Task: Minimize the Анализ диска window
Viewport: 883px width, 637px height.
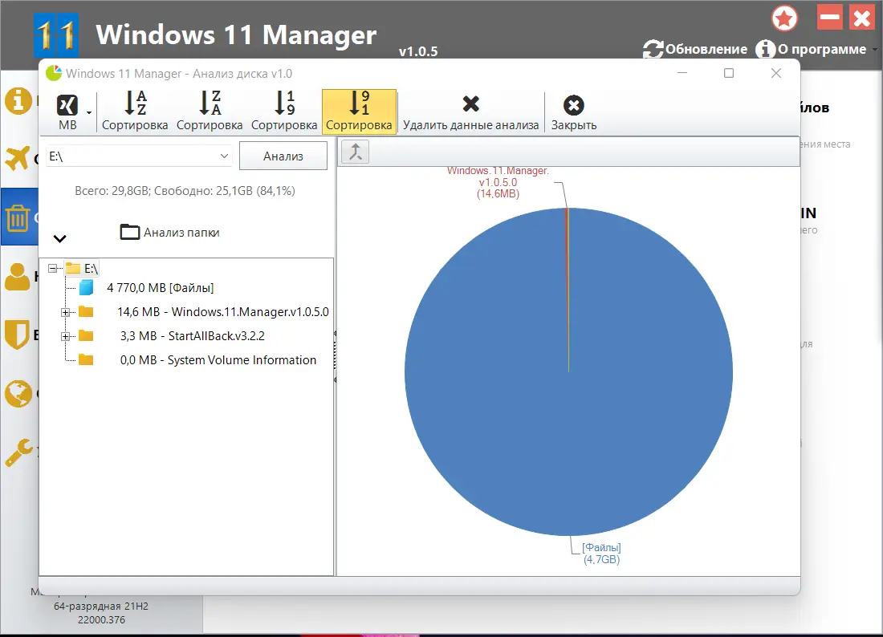Action: (682, 73)
